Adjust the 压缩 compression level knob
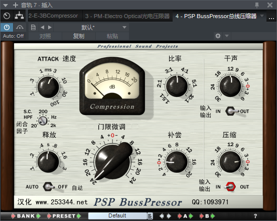The image size is (277, 221). pyautogui.click(x=230, y=162)
